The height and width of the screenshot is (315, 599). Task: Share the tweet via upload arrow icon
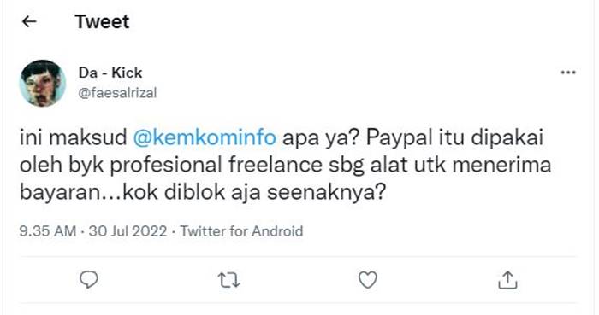coord(507,280)
